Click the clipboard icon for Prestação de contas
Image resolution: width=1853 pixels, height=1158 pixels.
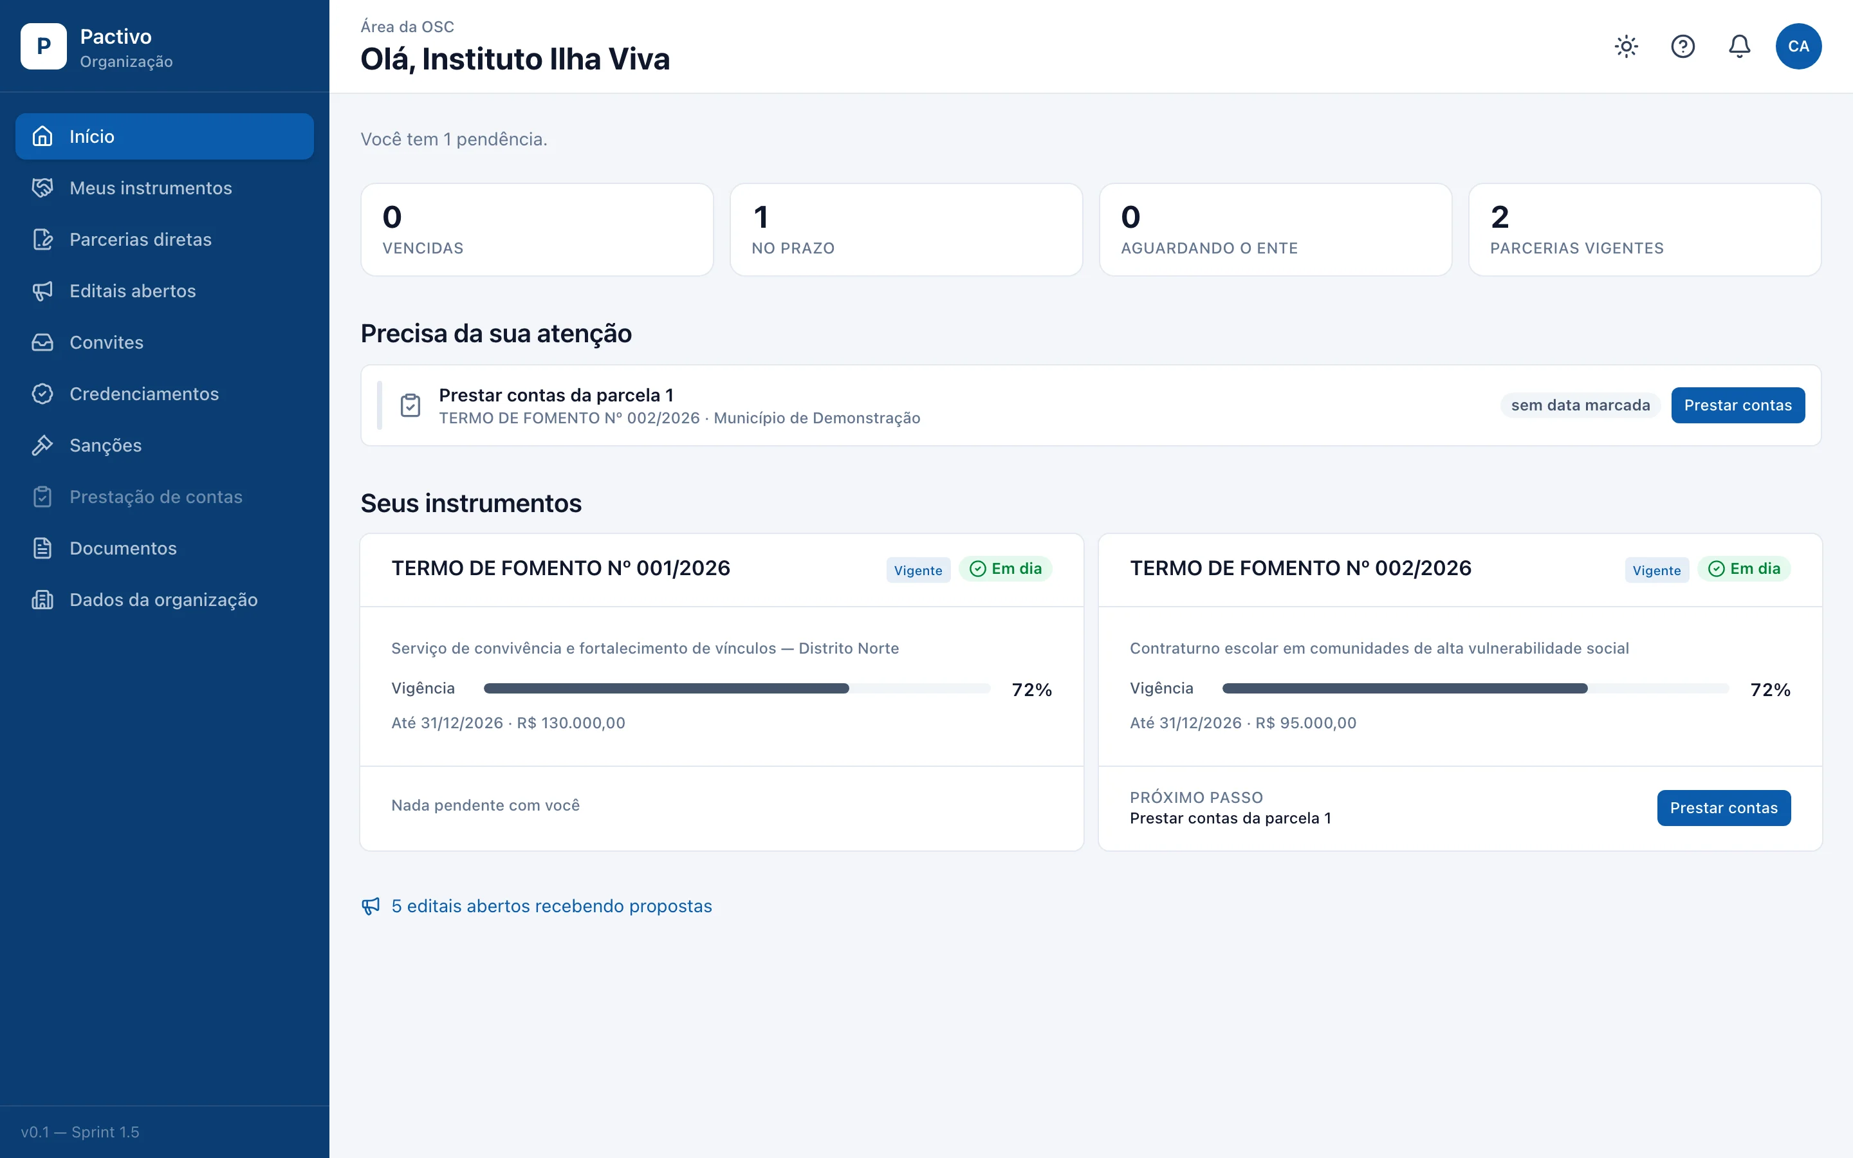43,496
